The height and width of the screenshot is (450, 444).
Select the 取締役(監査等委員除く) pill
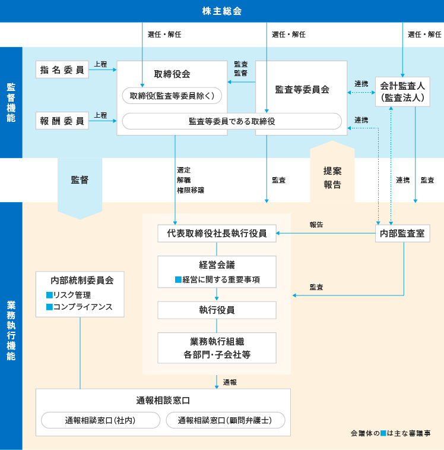pyautogui.click(x=172, y=95)
